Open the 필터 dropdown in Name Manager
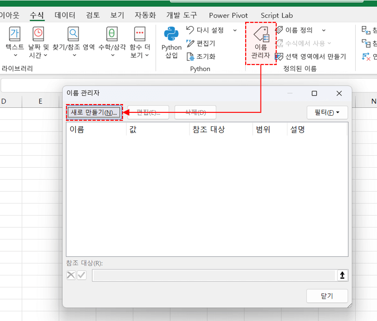Image resolution: width=377 pixels, height=321 pixels. pos(327,112)
